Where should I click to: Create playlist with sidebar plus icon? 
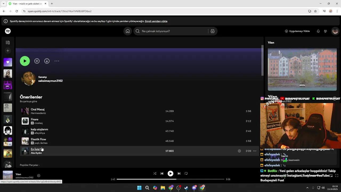coord(8,51)
